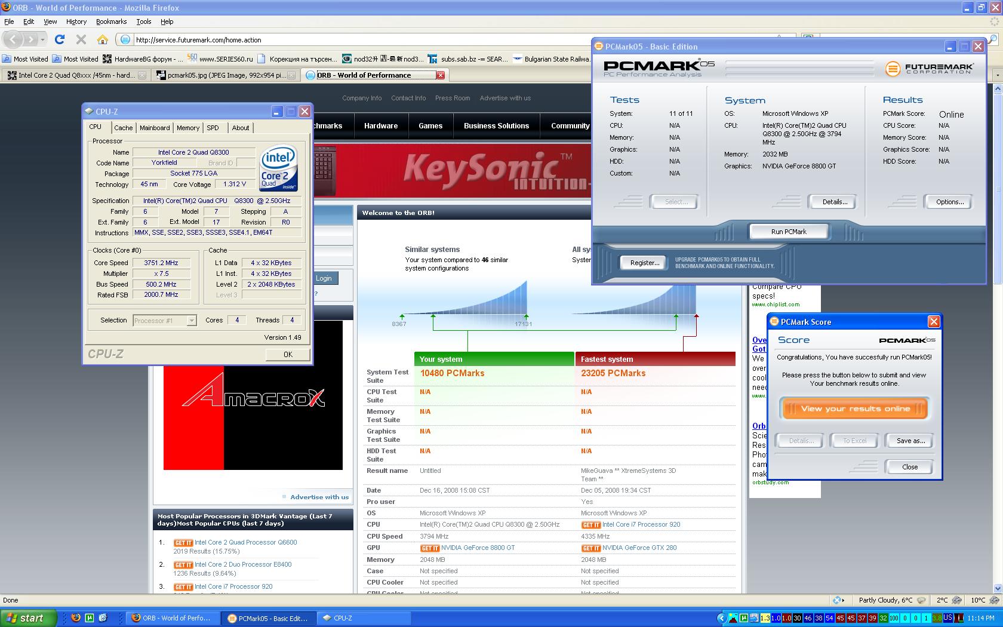Click the weather icon next to Partly Cloudy
Image resolution: width=1003 pixels, height=627 pixels.
coord(921,600)
